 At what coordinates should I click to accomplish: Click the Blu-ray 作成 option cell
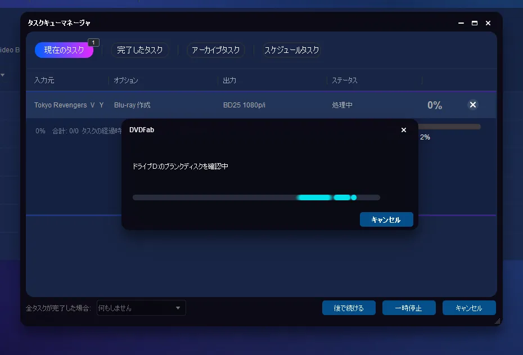pos(132,105)
